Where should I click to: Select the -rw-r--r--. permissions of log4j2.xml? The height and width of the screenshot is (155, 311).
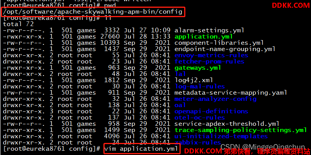pos(24,80)
